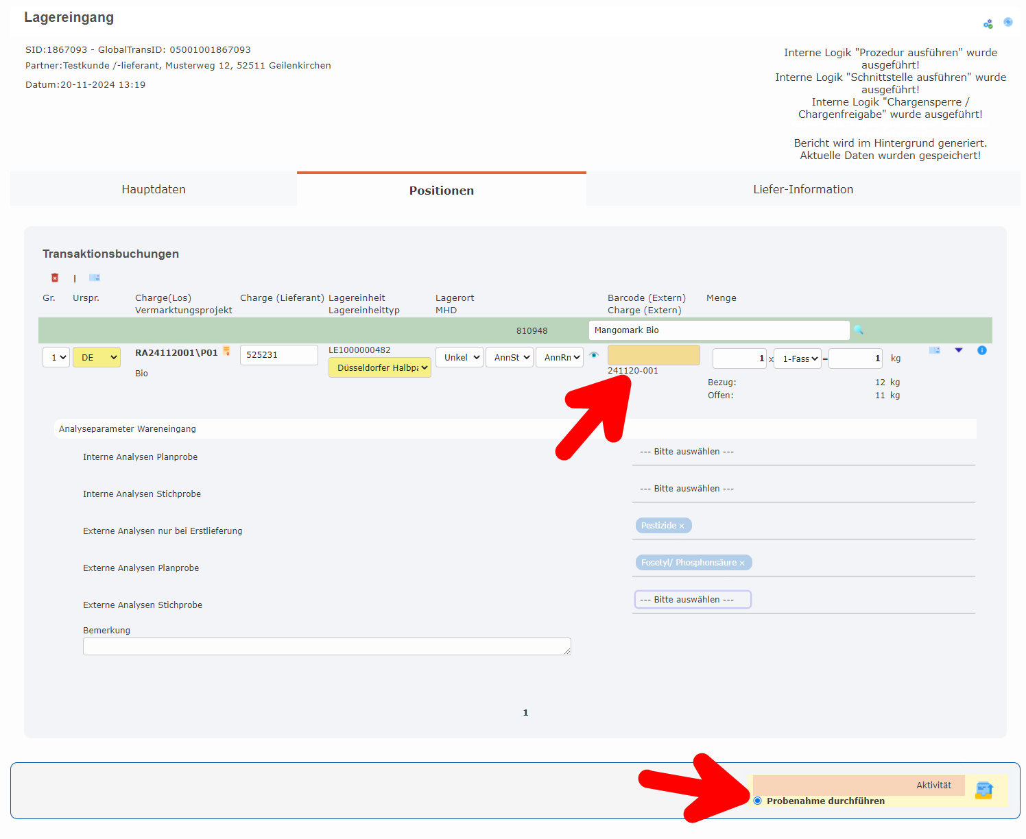Expand the dark triangle dropdown in the row
This screenshot has width=1026, height=839.
(x=958, y=350)
